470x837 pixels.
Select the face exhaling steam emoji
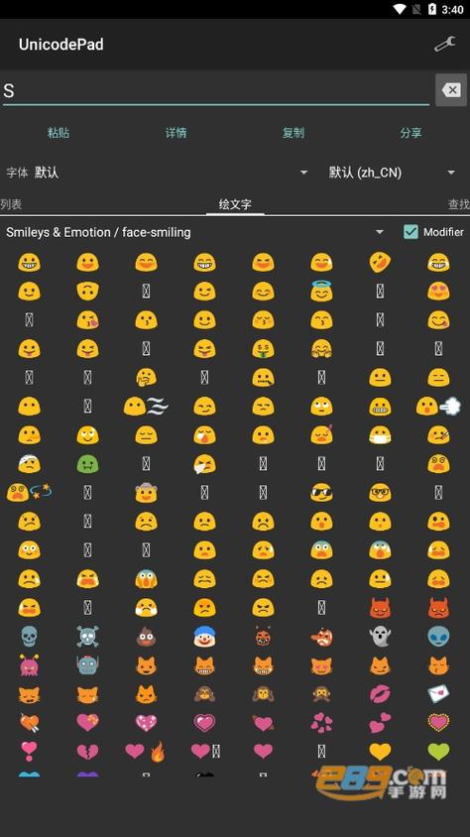click(x=438, y=407)
